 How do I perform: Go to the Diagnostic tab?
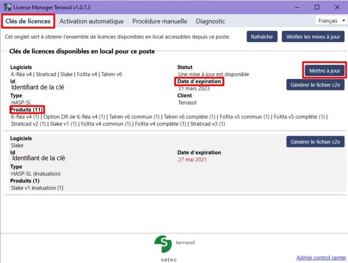click(x=210, y=21)
